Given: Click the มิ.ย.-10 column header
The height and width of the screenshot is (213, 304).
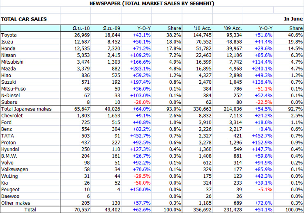Looking at the screenshot, I should click(x=81, y=28).
